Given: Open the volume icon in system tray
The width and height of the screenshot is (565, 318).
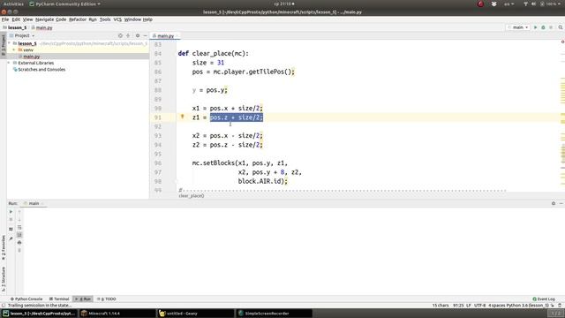Looking at the screenshot, I should 533,4.
